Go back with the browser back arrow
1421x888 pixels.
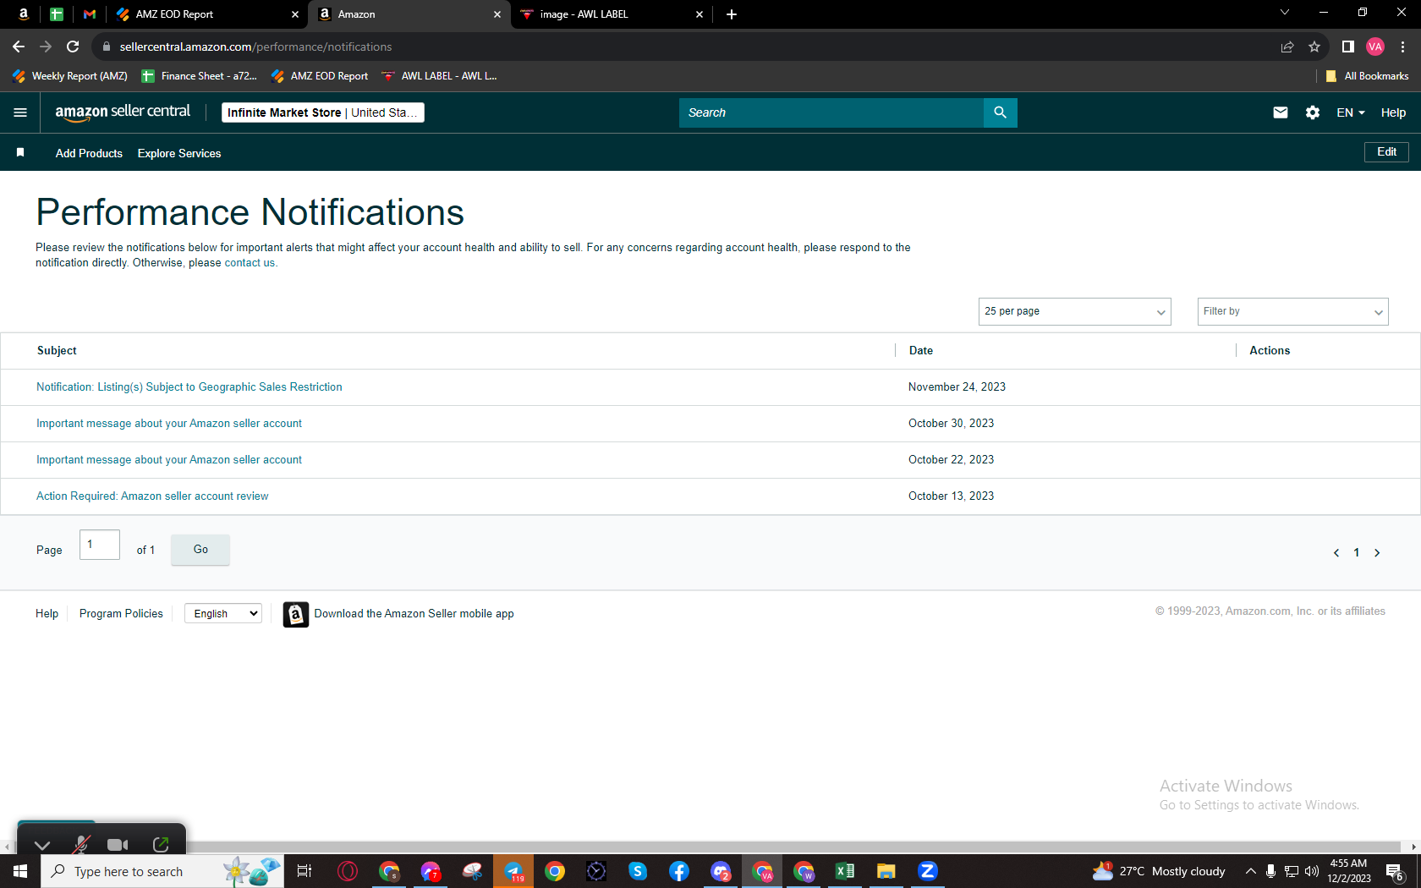[19, 47]
